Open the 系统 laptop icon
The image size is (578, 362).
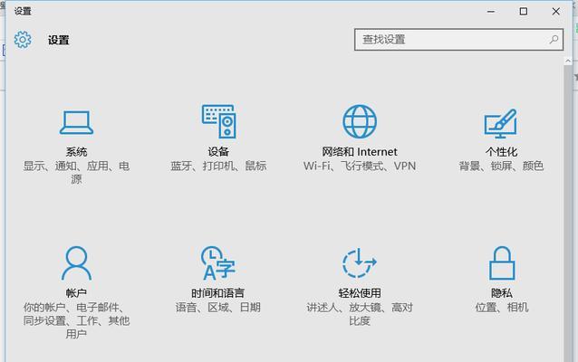coord(76,123)
